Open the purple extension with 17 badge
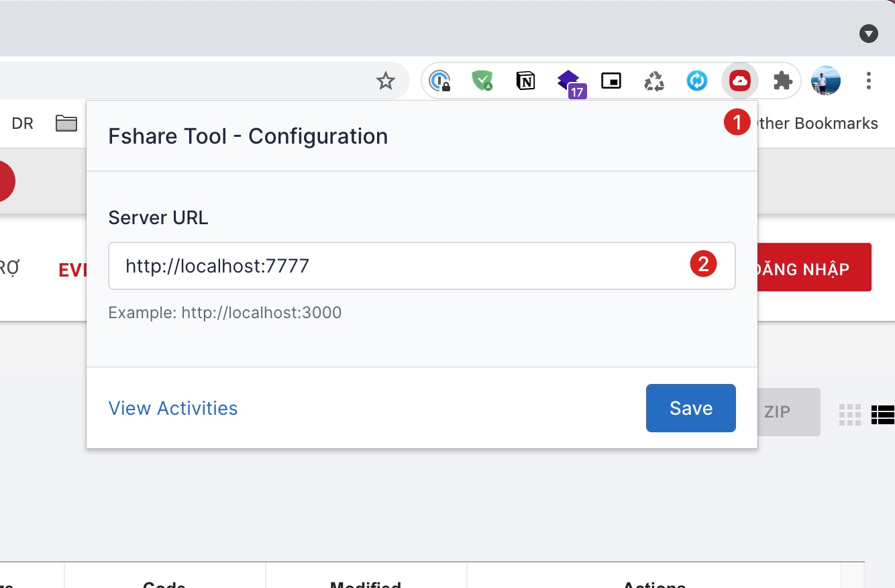Screen dimensions: 895x588 pos(570,83)
